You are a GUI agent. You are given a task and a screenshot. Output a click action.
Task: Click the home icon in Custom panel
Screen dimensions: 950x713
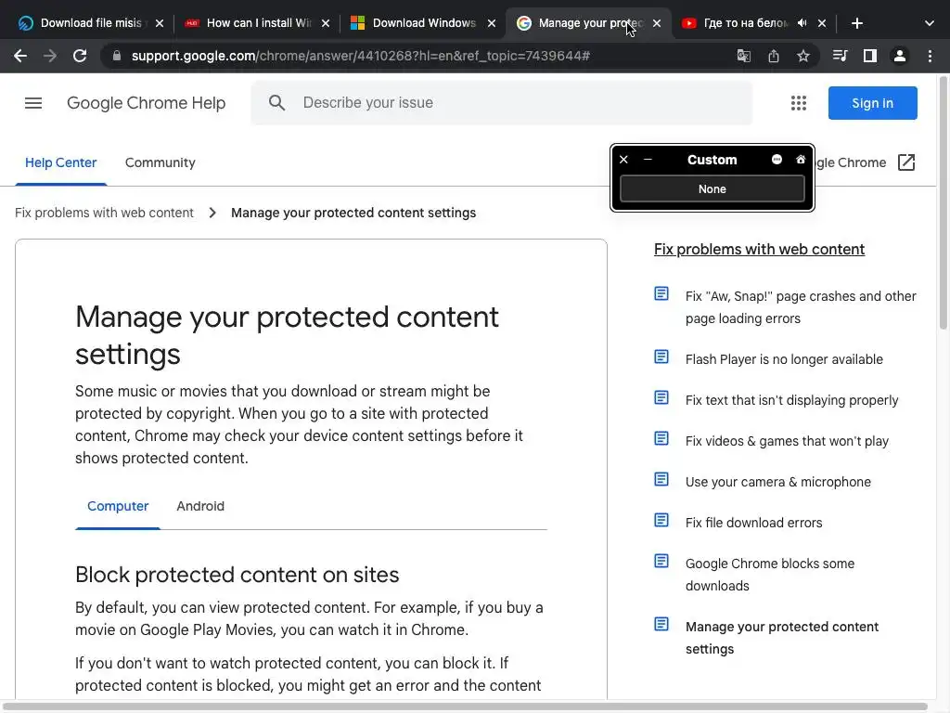(801, 160)
